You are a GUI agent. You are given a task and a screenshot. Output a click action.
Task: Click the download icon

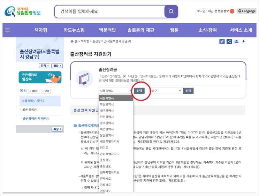tap(243, 41)
